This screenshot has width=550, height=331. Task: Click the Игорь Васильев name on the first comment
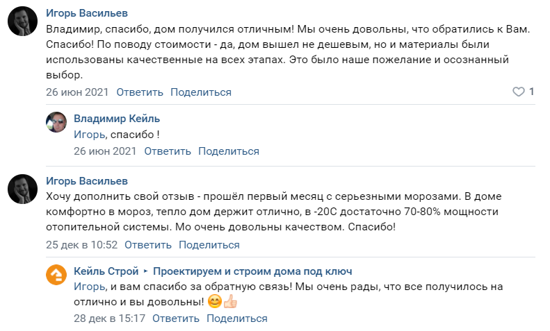(x=87, y=13)
